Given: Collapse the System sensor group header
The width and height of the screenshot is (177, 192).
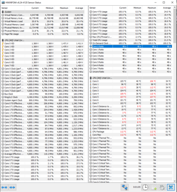Looking at the screenshot, I should click(x=43, y=12).
